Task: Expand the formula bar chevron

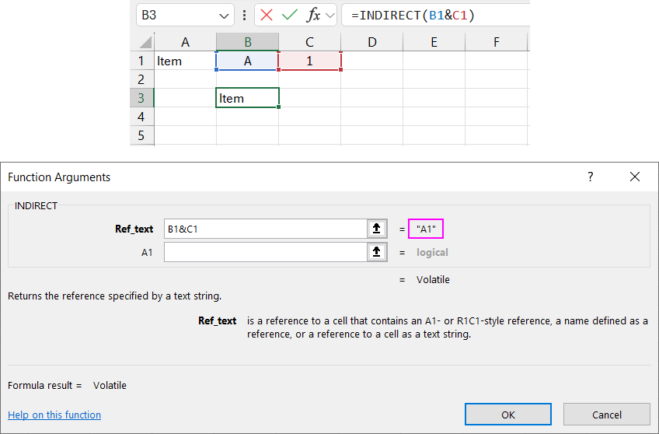Action: click(x=330, y=16)
